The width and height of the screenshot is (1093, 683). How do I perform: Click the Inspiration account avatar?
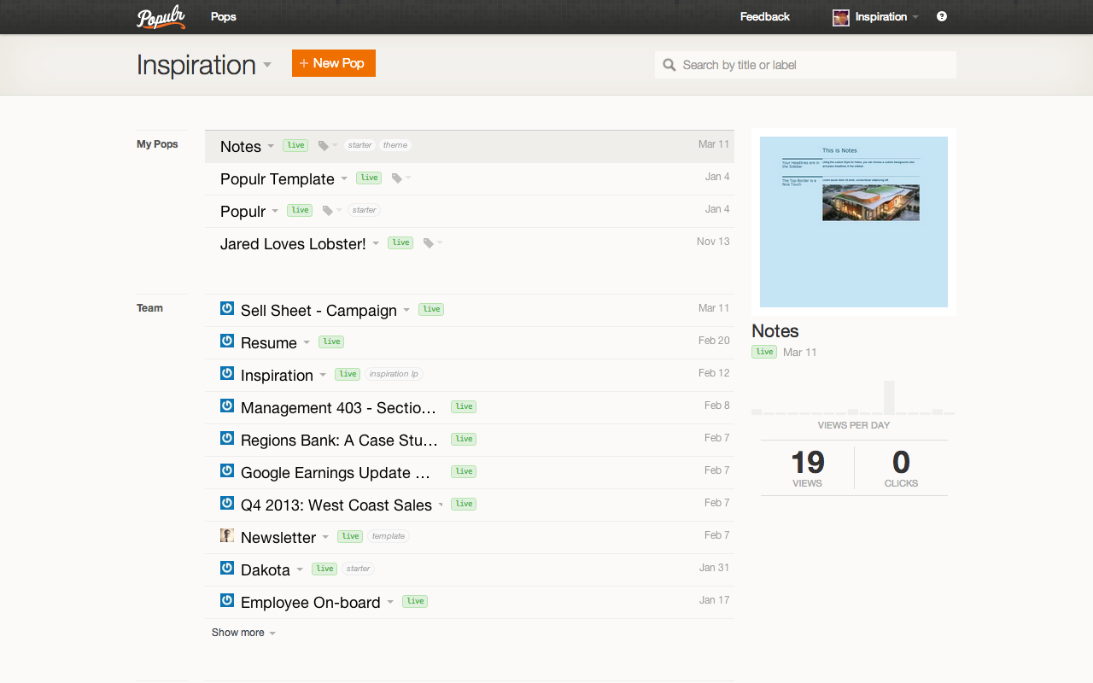tap(841, 17)
